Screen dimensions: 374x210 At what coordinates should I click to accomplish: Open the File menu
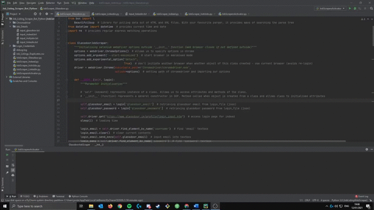pyautogui.click(x=9, y=3)
